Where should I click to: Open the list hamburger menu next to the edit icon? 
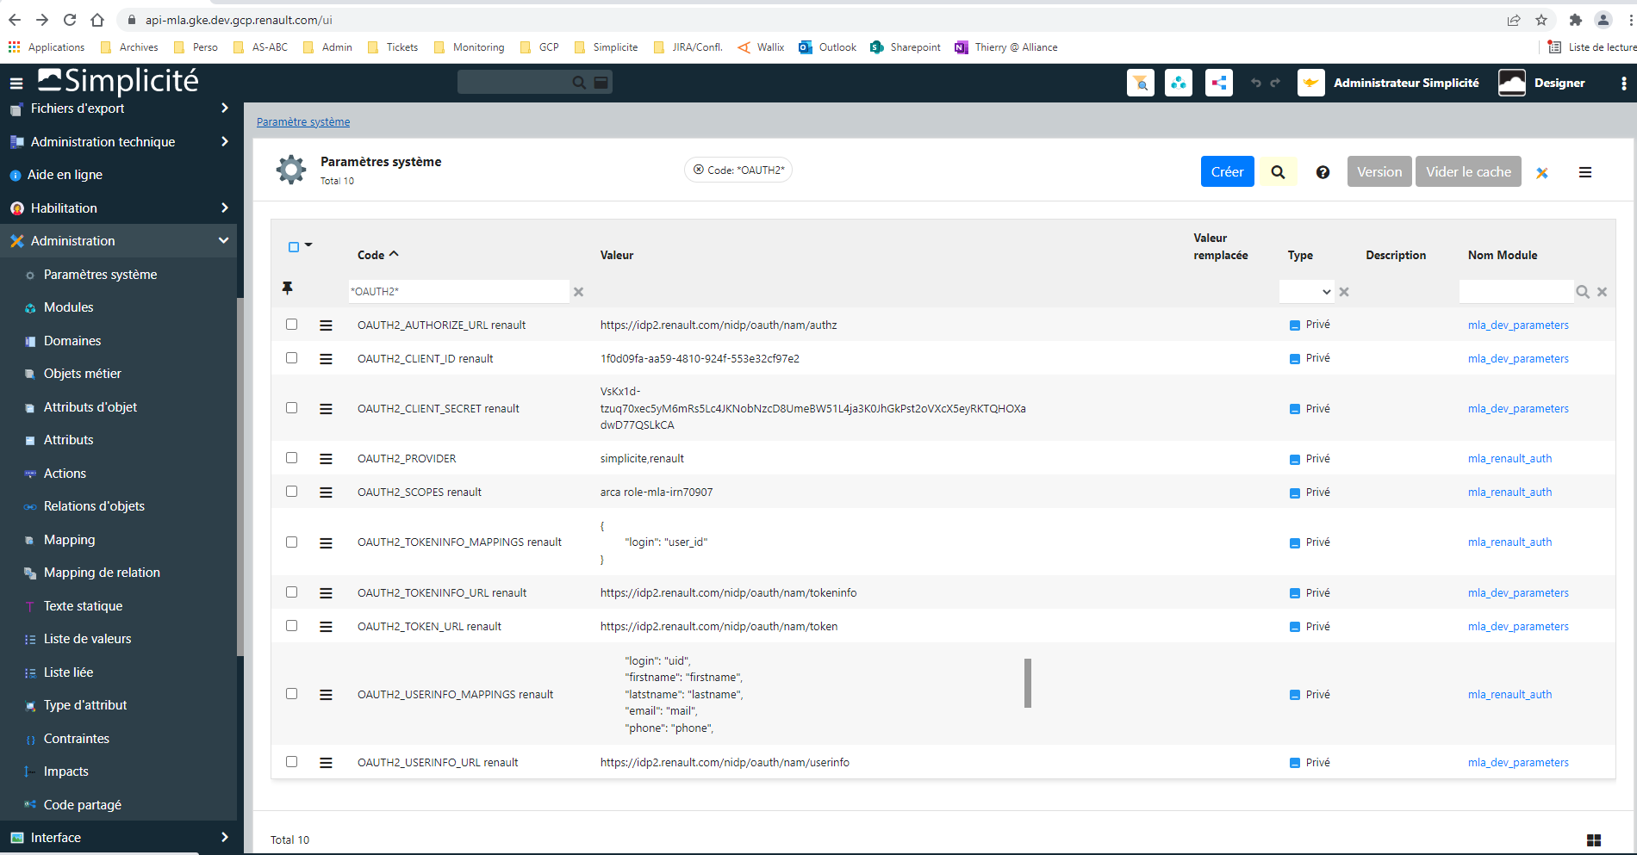(1585, 172)
